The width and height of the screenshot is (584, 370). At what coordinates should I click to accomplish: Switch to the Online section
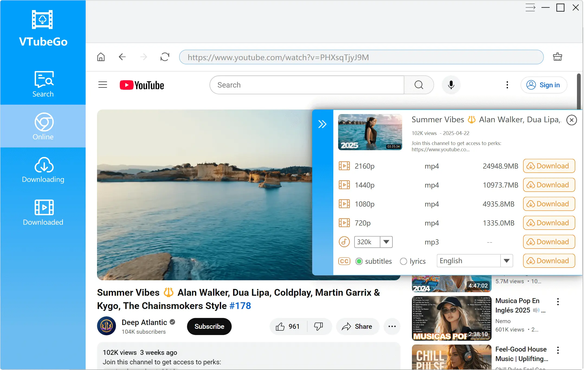point(43,126)
